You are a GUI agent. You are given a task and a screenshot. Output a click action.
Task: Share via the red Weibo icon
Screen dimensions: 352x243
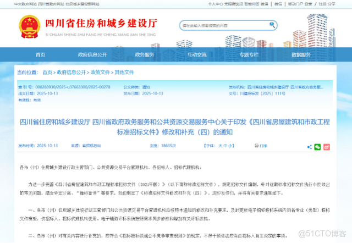tap(327, 147)
